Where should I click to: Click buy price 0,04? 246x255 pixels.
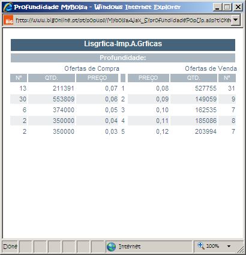coord(112,121)
